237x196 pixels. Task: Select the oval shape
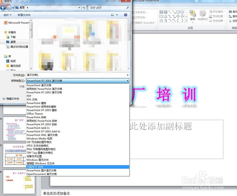182,12
